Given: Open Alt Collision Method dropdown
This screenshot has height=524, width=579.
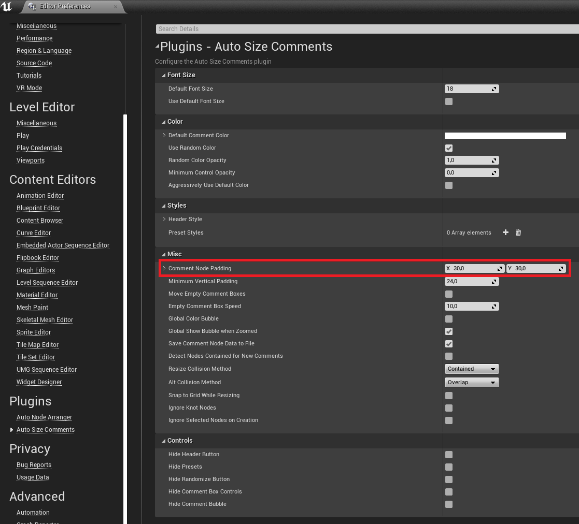Looking at the screenshot, I should click(472, 383).
